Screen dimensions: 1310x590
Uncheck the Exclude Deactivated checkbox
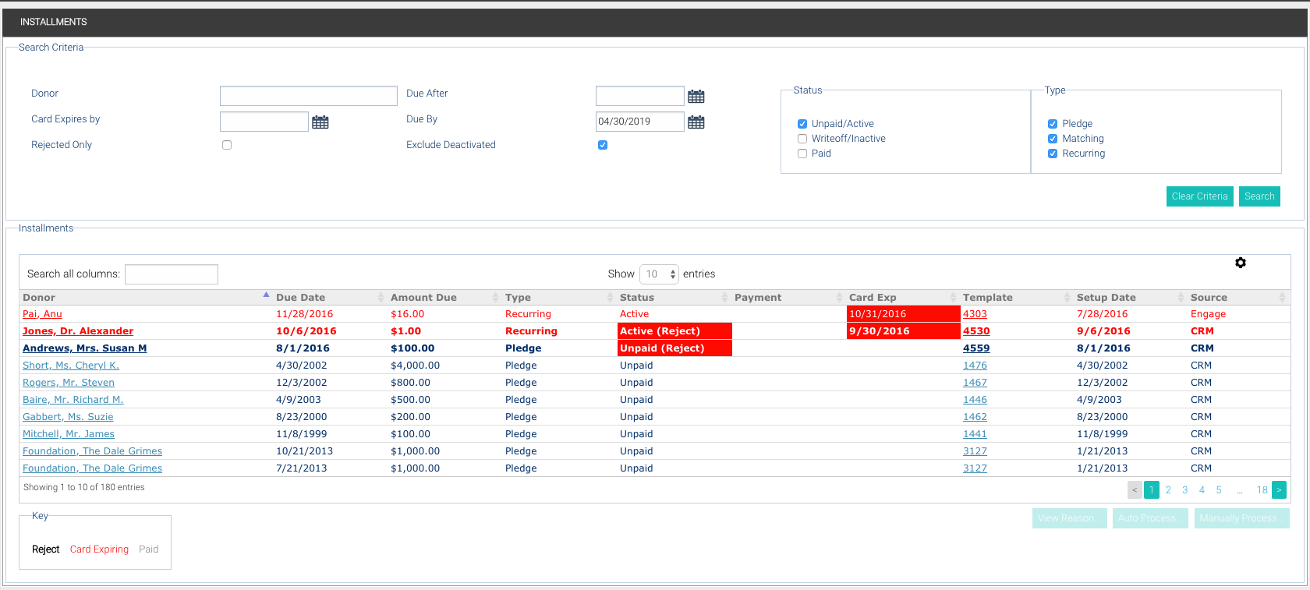pos(603,145)
